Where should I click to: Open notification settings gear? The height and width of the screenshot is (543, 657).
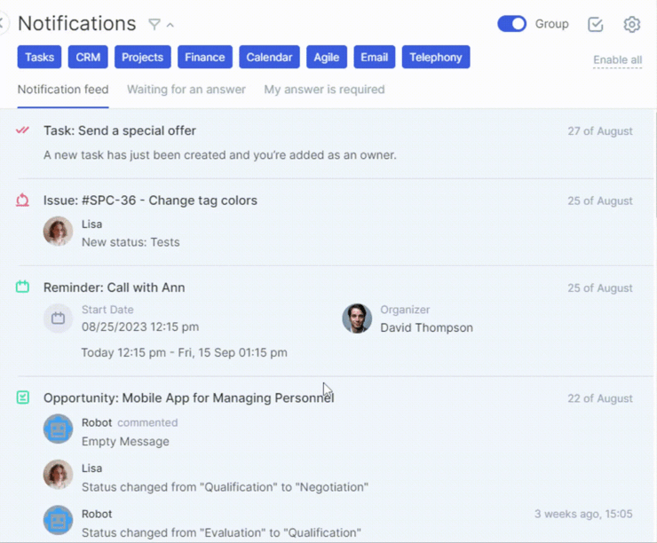coord(631,24)
